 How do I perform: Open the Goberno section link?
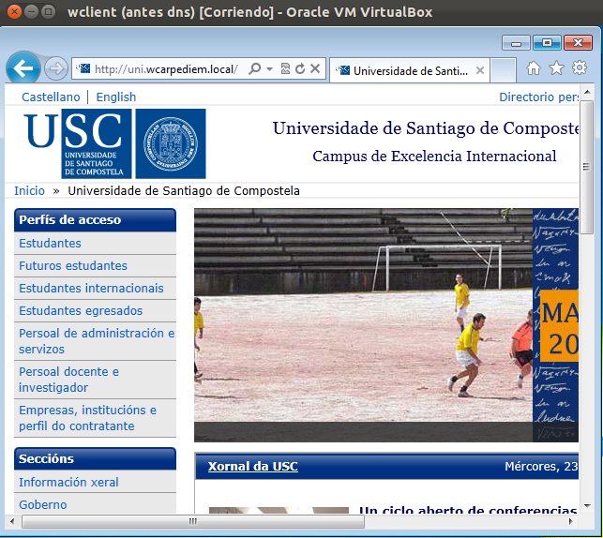tap(43, 504)
